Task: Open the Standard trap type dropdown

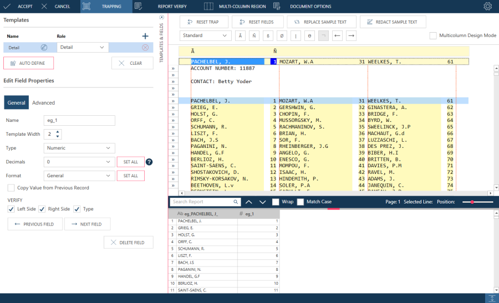Action: [x=206, y=35]
